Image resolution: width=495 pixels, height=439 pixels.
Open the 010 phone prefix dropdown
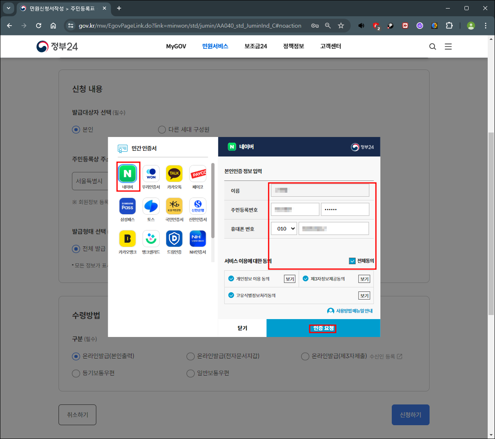tap(284, 228)
